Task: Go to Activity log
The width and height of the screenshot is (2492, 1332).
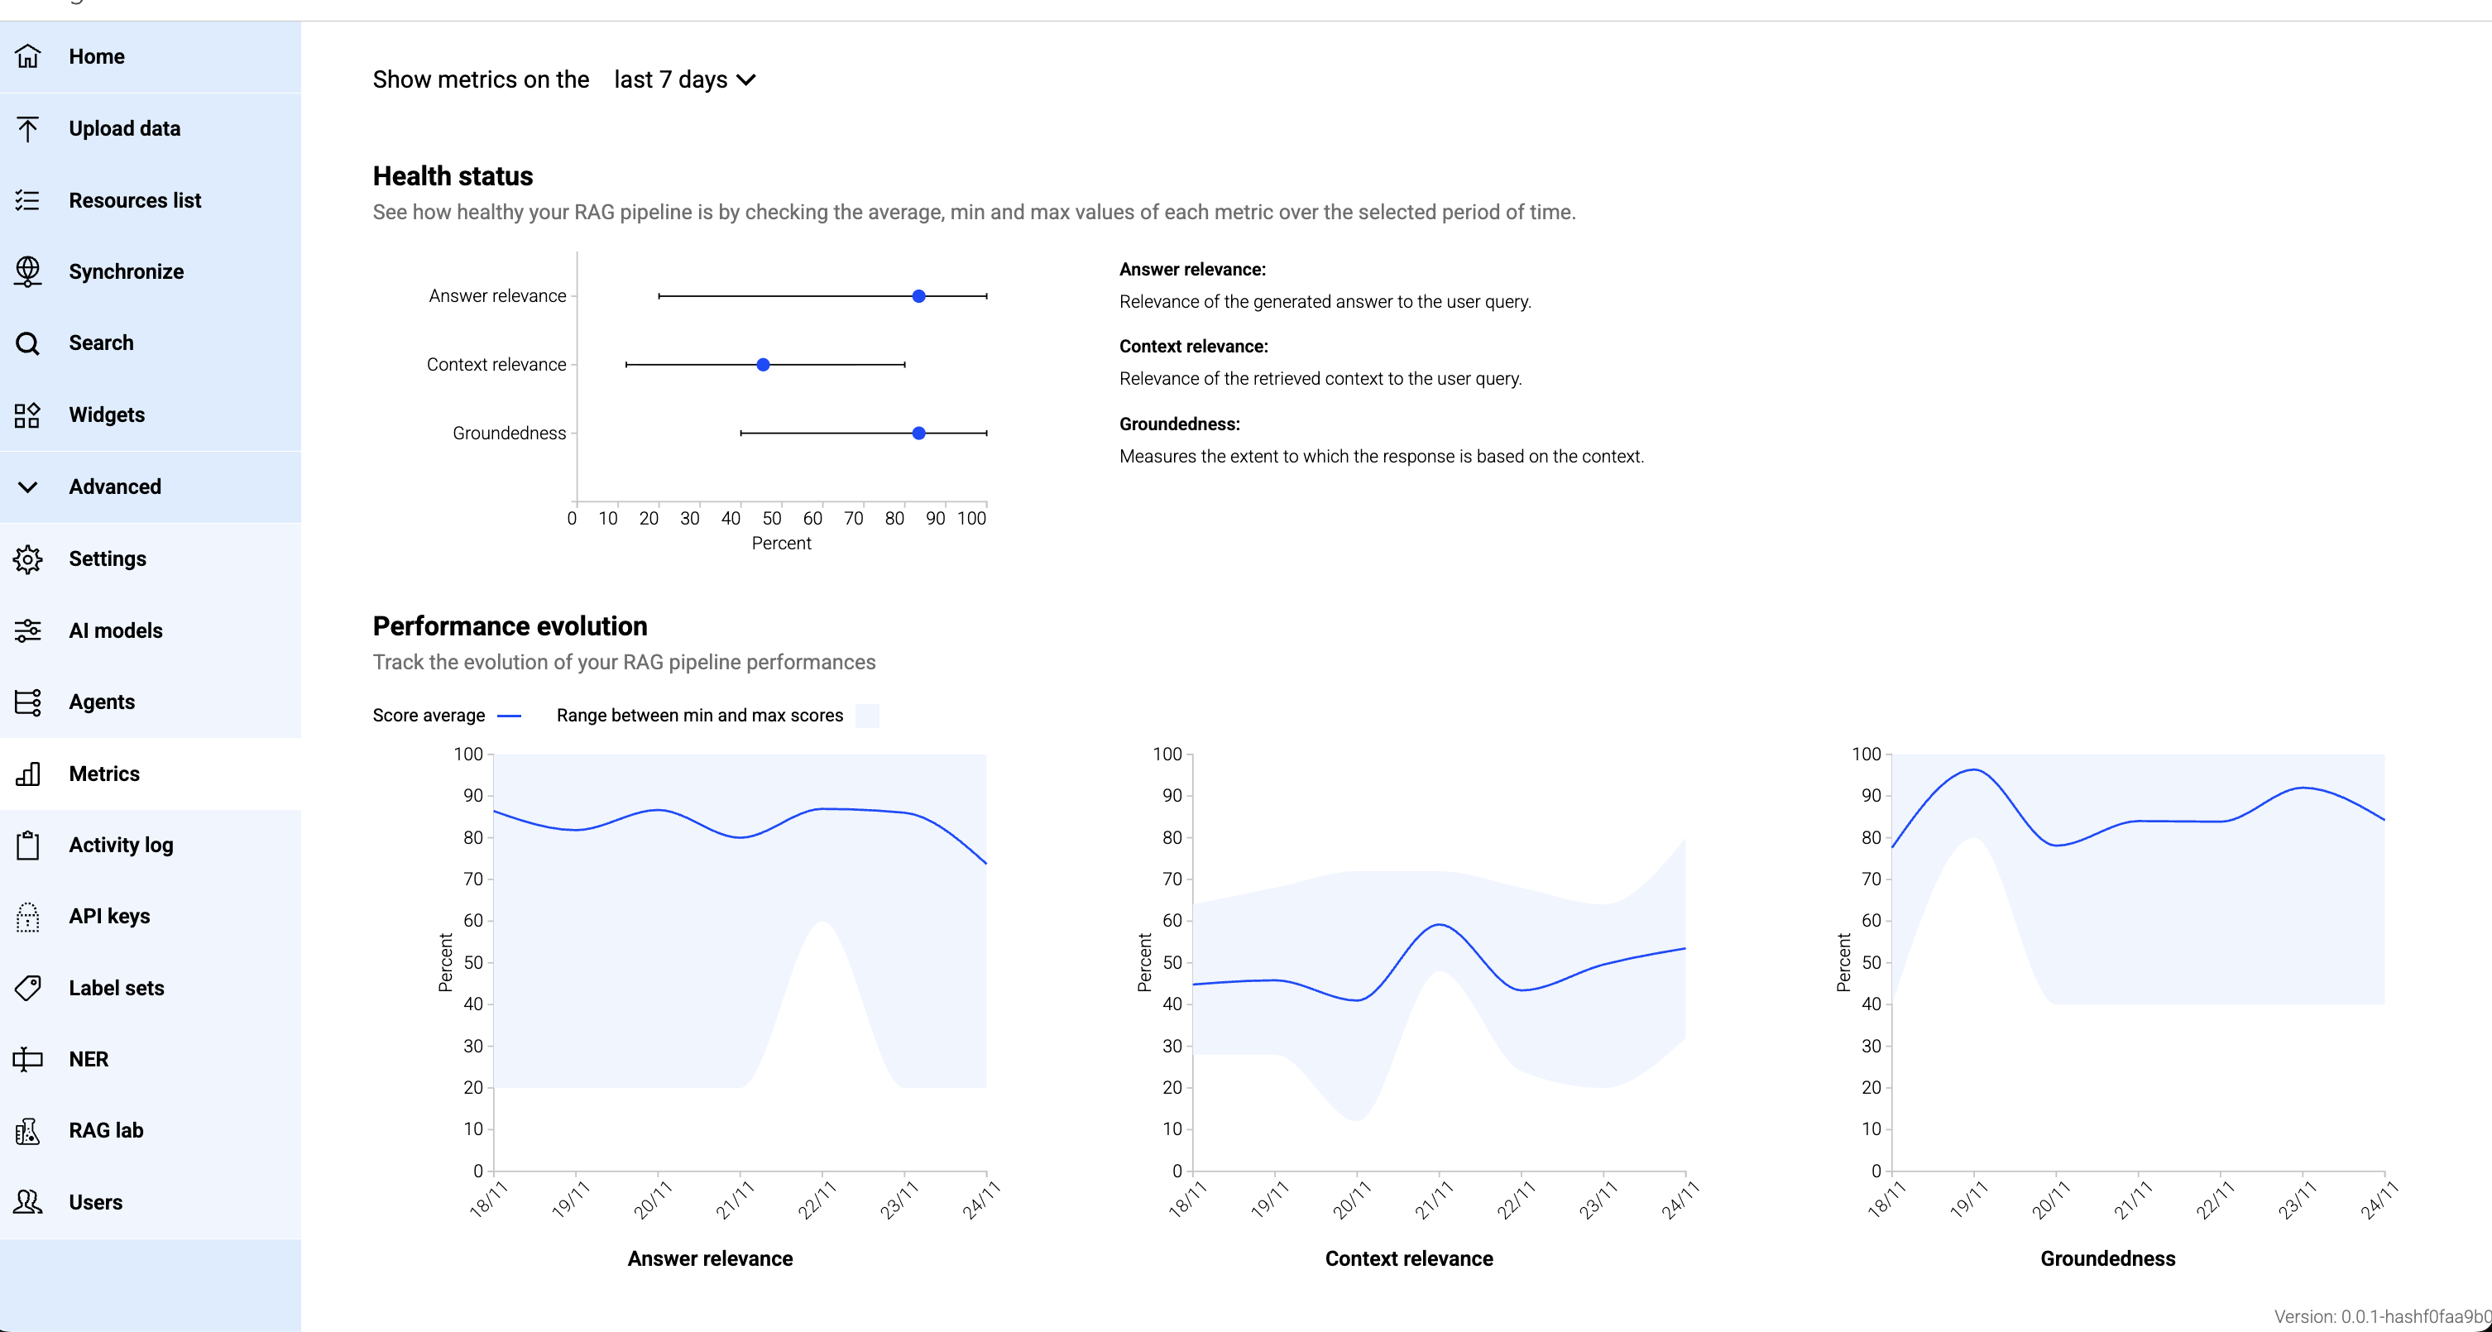Action: [x=121, y=845]
